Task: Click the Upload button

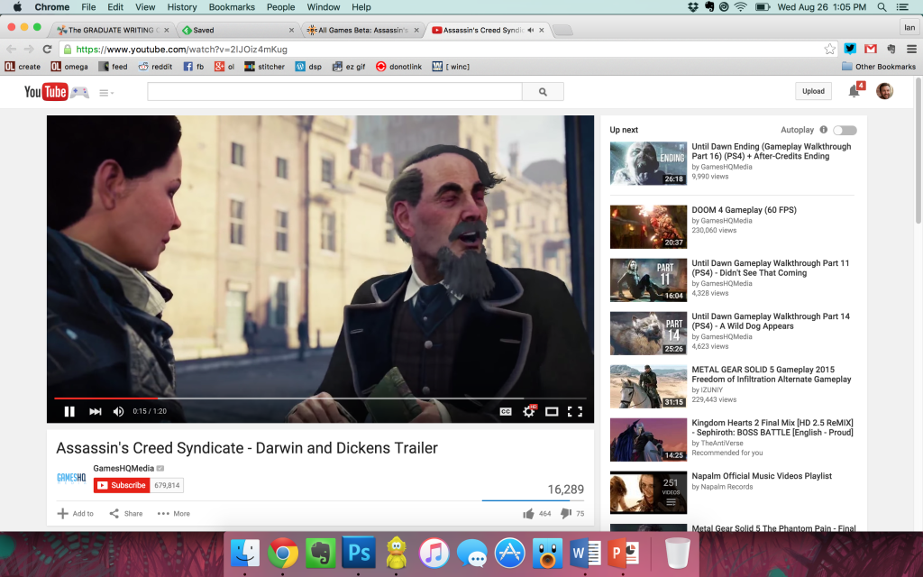Action: [x=813, y=91]
